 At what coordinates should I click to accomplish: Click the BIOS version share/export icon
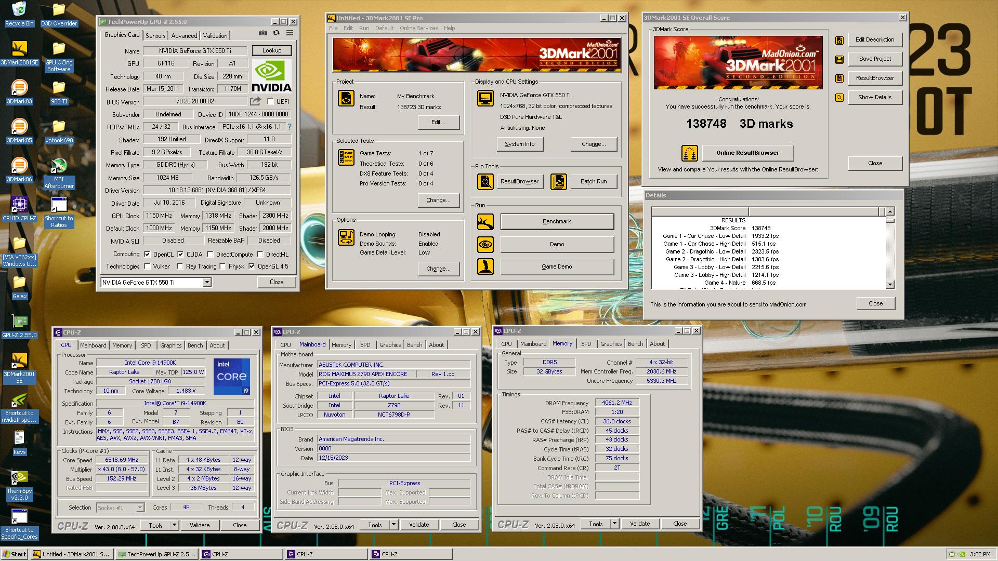coord(255,101)
